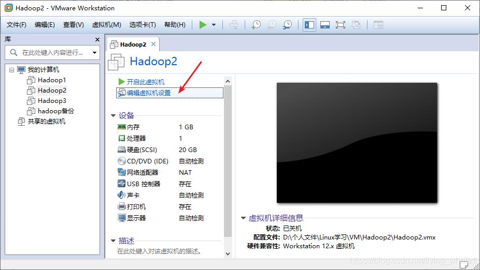
Task: Enter full screen mode icon
Action: tap(341, 25)
